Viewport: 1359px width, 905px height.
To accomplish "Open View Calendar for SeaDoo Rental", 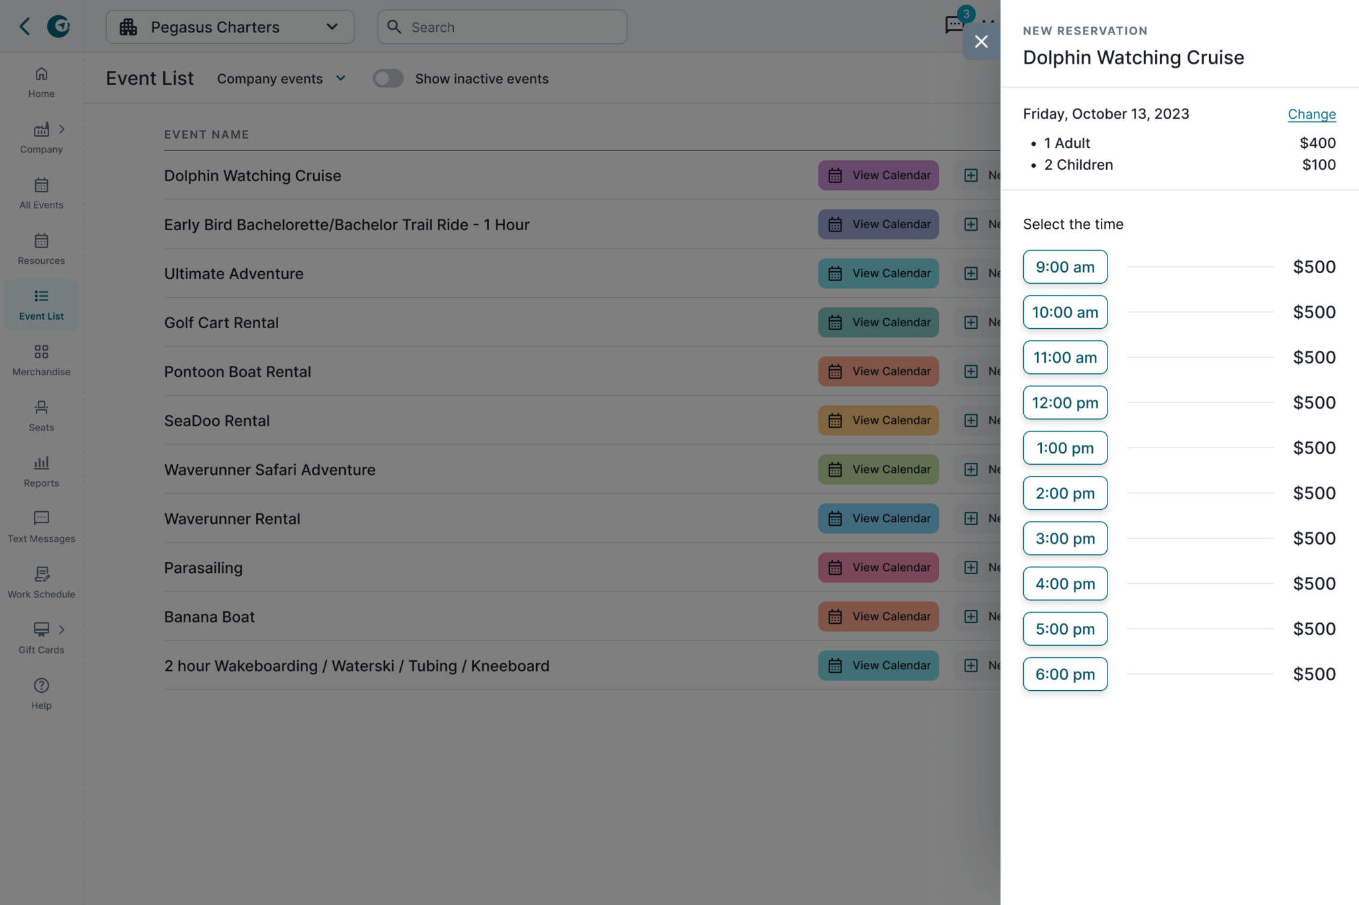I will [878, 420].
